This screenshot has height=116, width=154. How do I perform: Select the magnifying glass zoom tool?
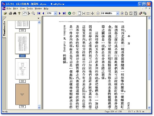point(33,13)
